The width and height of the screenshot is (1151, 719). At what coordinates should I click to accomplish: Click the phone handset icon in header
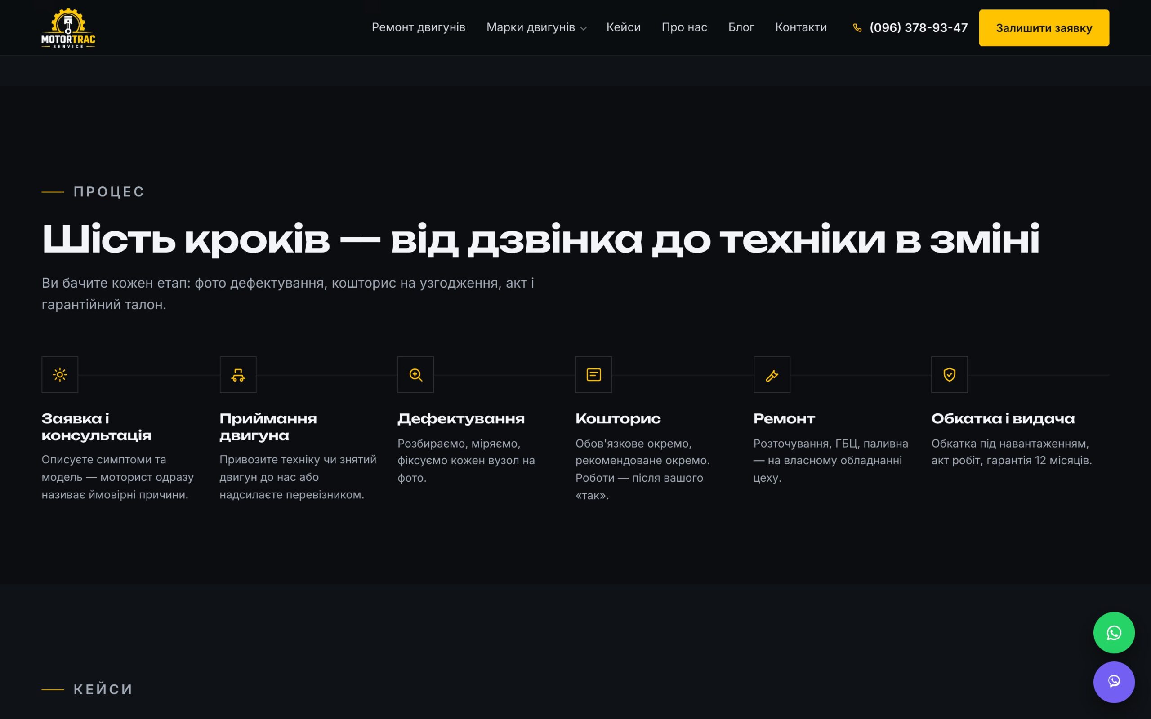pyautogui.click(x=857, y=28)
